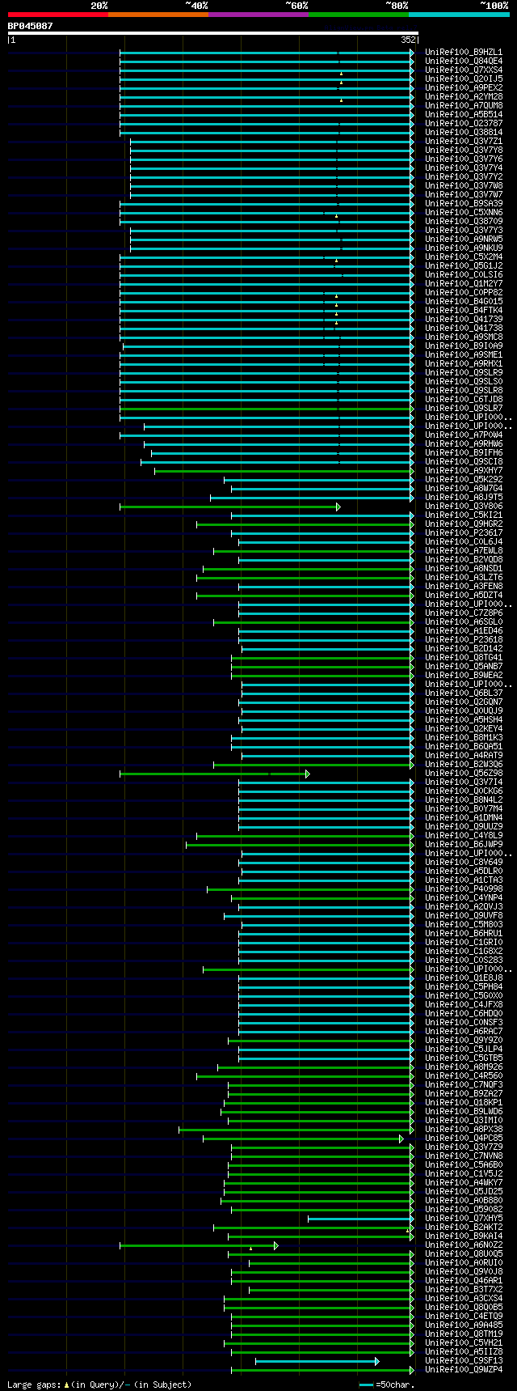Click the short cyan bar for UniRef100_C9SF13

[317, 1361]
